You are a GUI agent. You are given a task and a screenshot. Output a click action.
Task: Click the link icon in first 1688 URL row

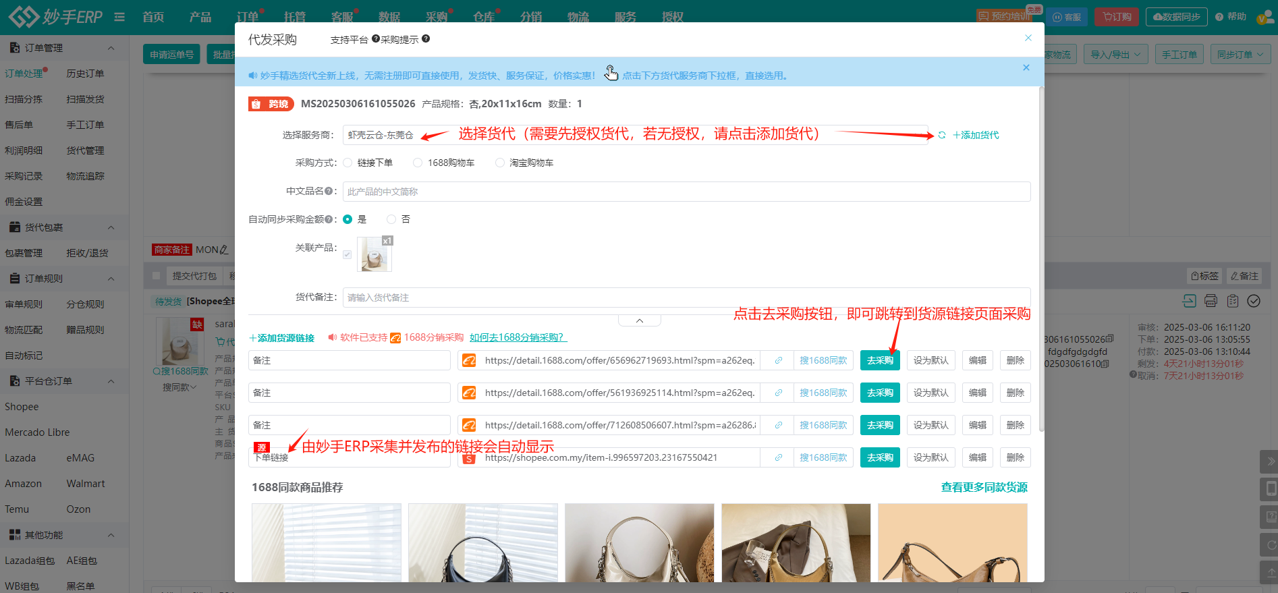click(778, 361)
